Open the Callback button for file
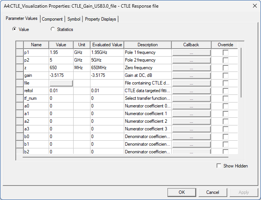The width and height of the screenshot is (261, 200). [191, 83]
